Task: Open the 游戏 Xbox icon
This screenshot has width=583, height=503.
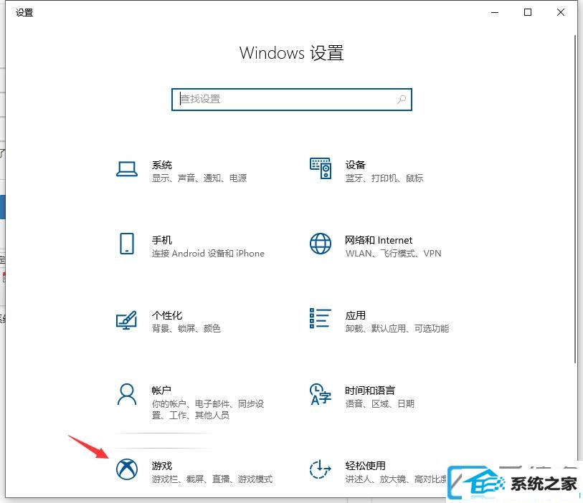Action: (x=127, y=469)
